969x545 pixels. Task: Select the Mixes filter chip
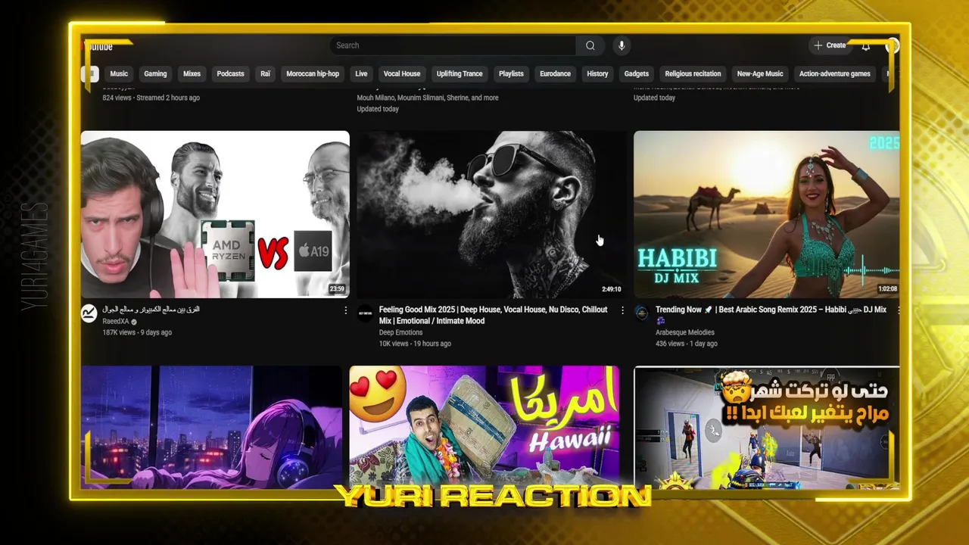tap(192, 73)
